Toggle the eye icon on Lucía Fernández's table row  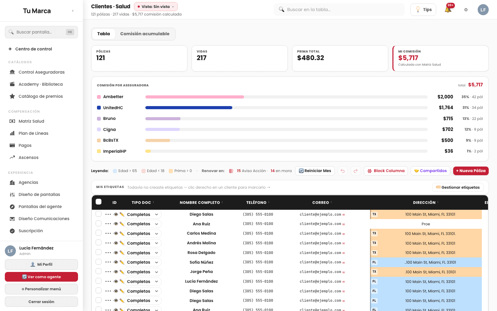[116, 282]
